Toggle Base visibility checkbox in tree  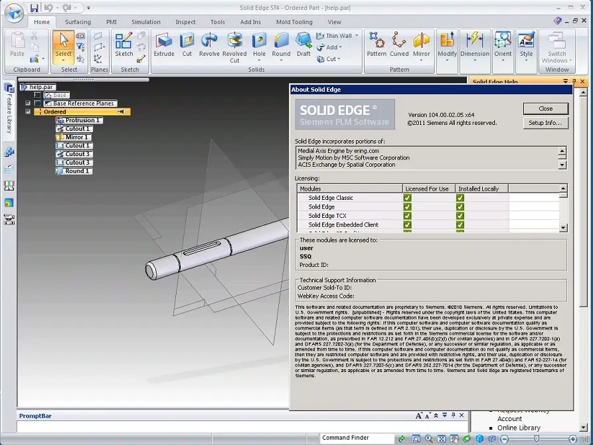(x=37, y=95)
